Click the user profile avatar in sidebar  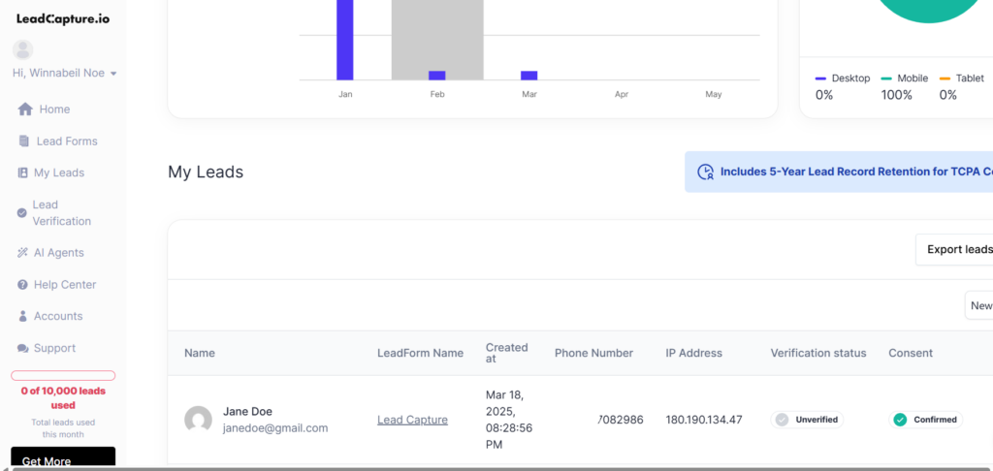pyautogui.click(x=22, y=50)
